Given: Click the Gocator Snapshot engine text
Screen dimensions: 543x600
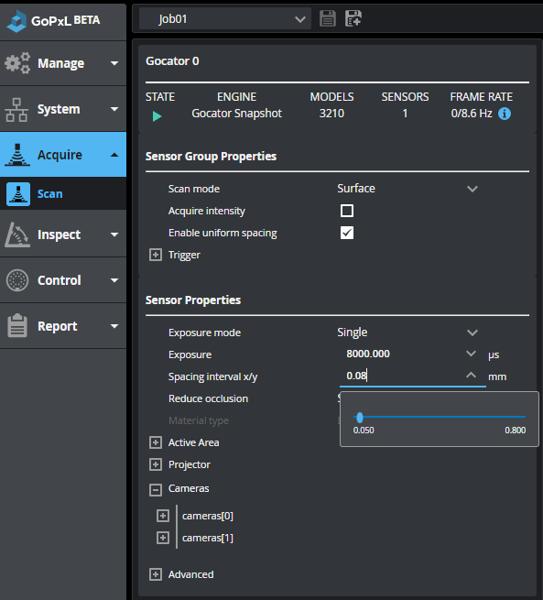Looking at the screenshot, I should pyautogui.click(x=236, y=114).
